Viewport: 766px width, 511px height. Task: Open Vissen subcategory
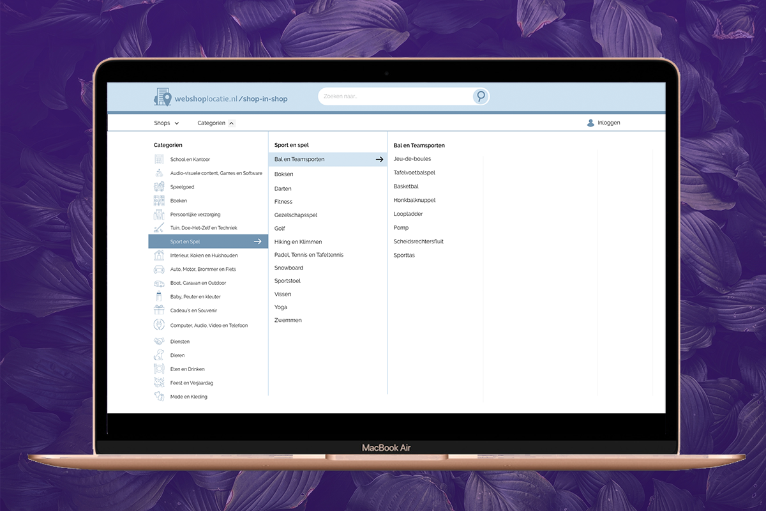[x=283, y=294]
